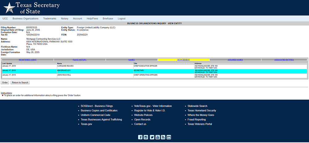Click the Texas Secretary of State title
The image size is (309, 143).
37,8
